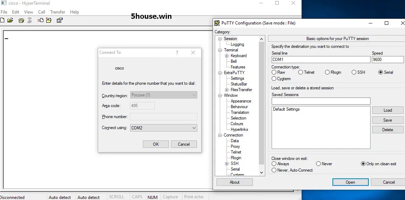Select Translation in category tree
Viewport: 405px width, 200px height.
pyautogui.click(x=240, y=112)
